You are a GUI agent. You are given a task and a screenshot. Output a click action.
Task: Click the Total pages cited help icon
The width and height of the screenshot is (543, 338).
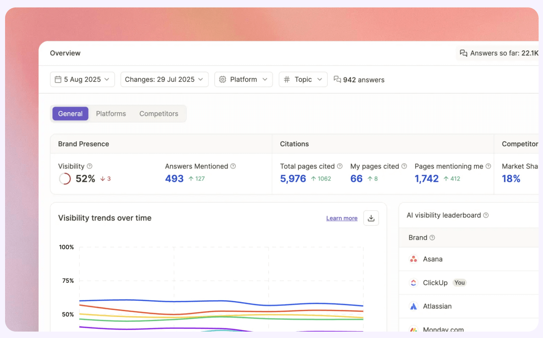(340, 166)
